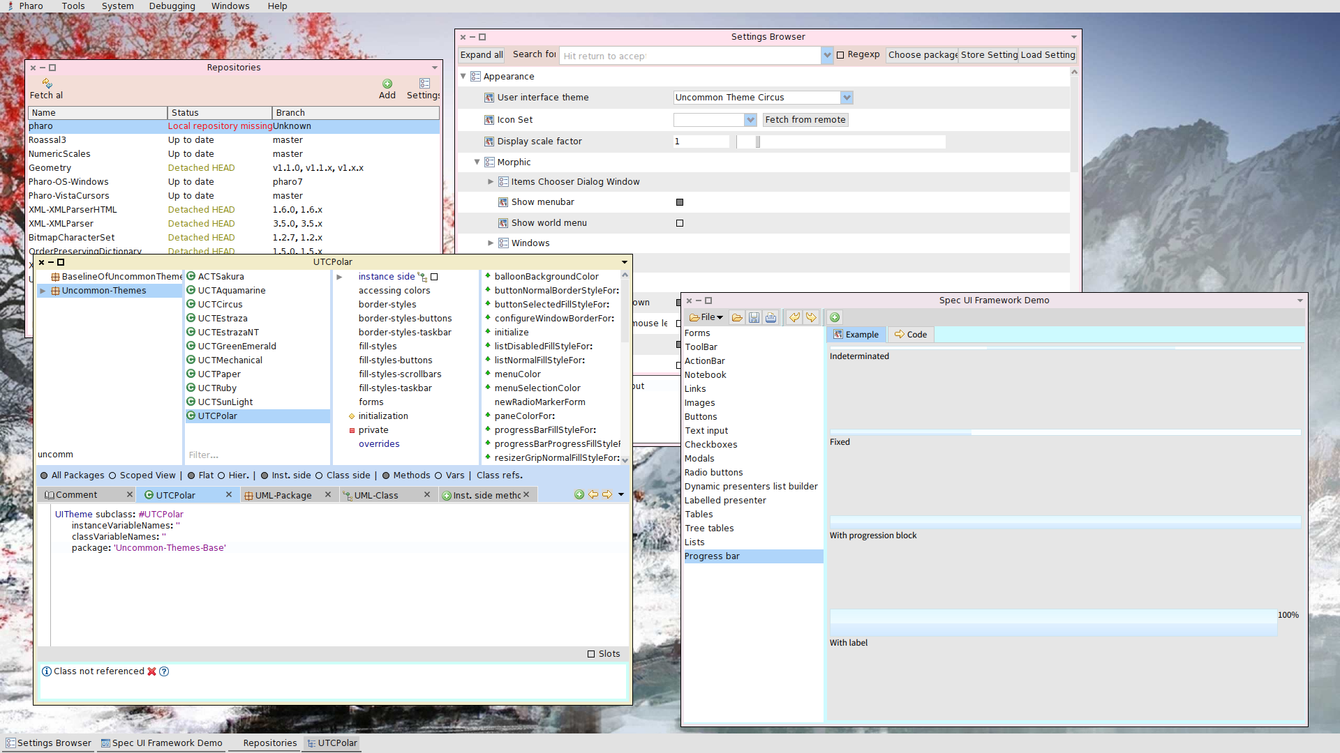Enable the Regexp checkbox
This screenshot has height=753, width=1340.
click(841, 55)
